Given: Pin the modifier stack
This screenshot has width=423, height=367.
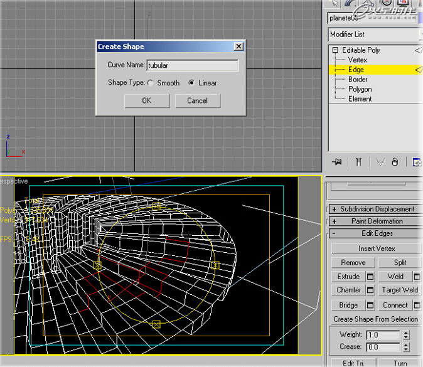Looking at the screenshot, I should (x=336, y=162).
